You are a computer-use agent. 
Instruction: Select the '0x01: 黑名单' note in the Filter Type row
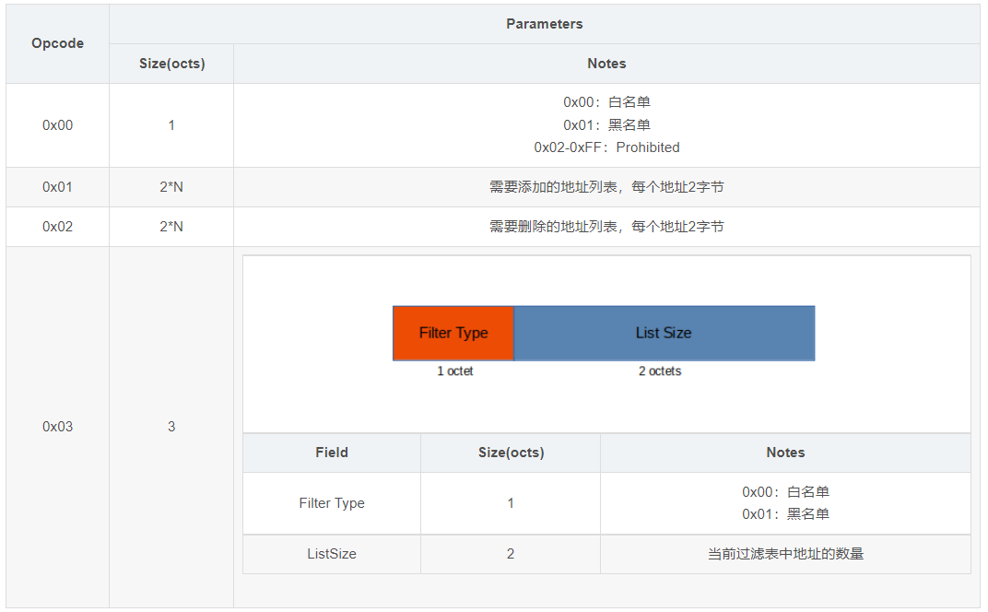[786, 514]
